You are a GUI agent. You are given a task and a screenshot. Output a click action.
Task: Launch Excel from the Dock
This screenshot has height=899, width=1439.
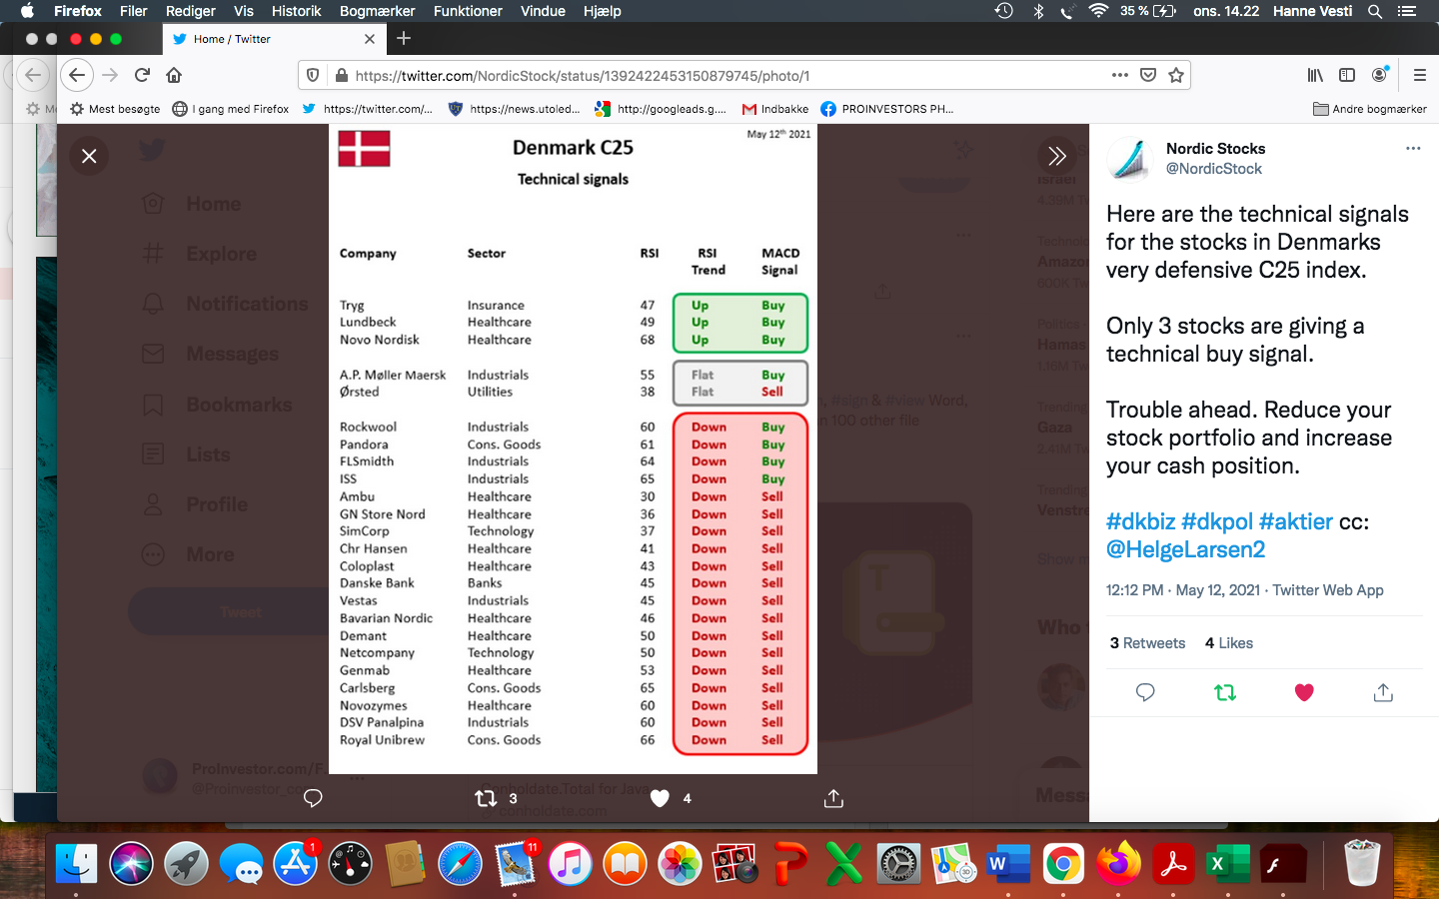point(1228,864)
